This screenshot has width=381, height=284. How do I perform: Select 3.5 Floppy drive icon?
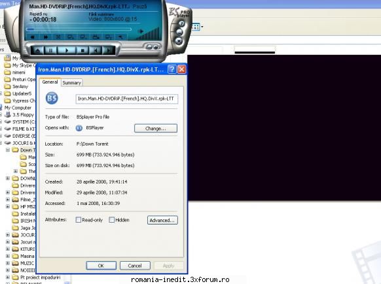coord(8,114)
